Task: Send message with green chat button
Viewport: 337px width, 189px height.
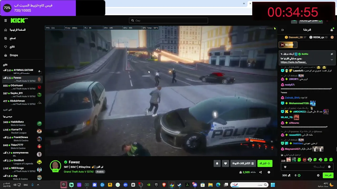Action: (328, 175)
